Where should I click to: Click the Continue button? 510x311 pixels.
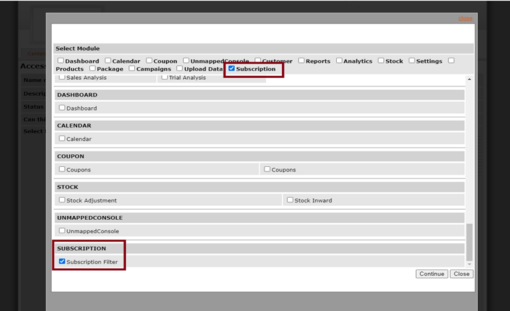point(431,274)
